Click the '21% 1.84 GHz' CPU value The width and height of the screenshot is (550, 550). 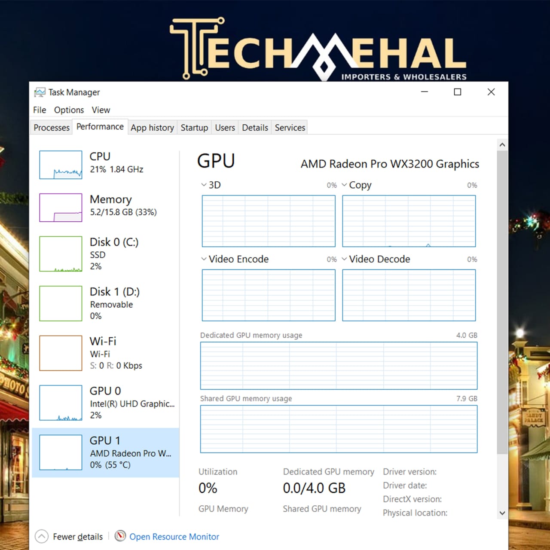pyautogui.click(x=116, y=169)
